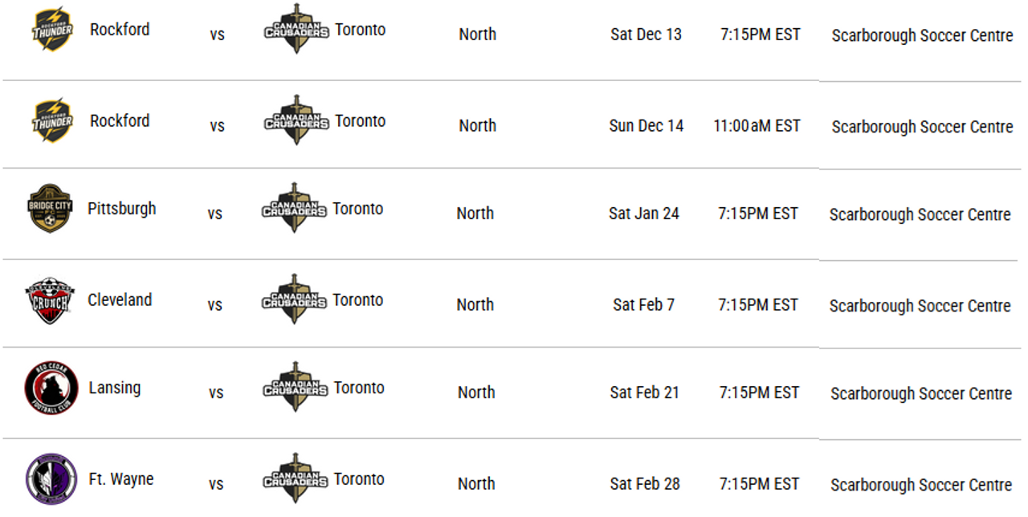Image resolution: width=1028 pixels, height=517 pixels.
Task: Open the Ft. Wayne team name link
Action: (121, 479)
